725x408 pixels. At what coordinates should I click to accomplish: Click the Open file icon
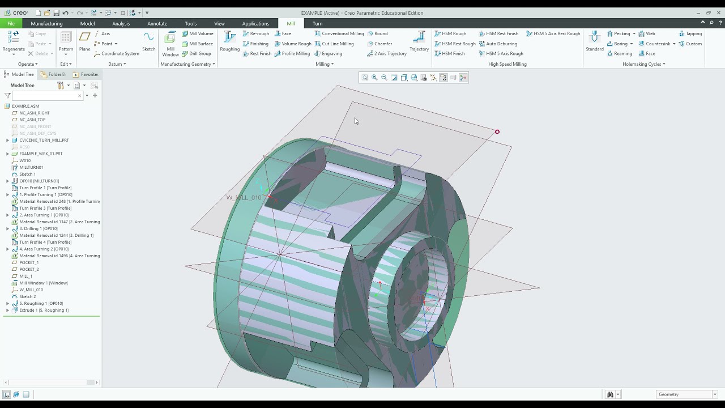47,12
